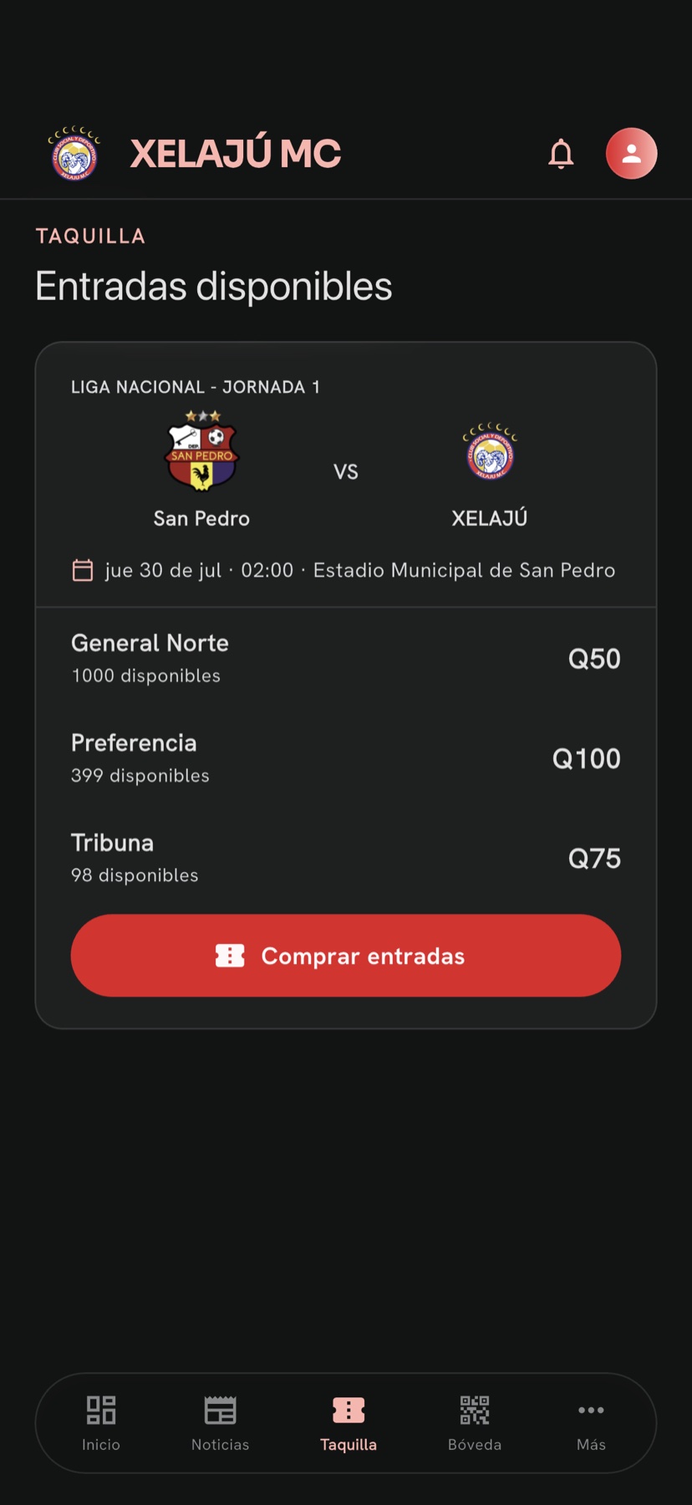Select the General Norte ticket option
692x1505 pixels.
(x=346, y=659)
